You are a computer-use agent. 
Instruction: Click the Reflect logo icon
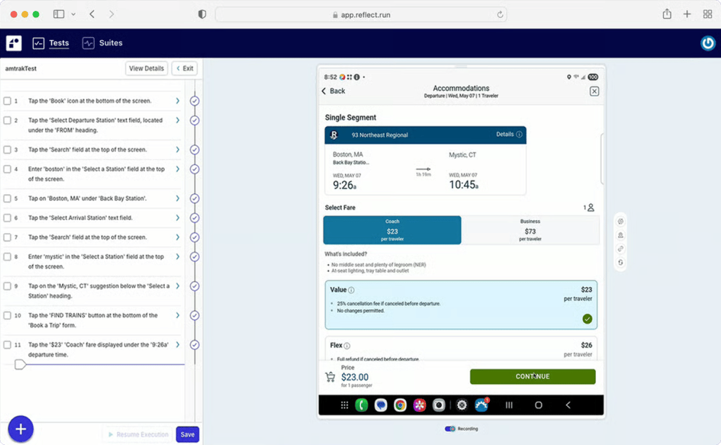[x=13, y=43]
